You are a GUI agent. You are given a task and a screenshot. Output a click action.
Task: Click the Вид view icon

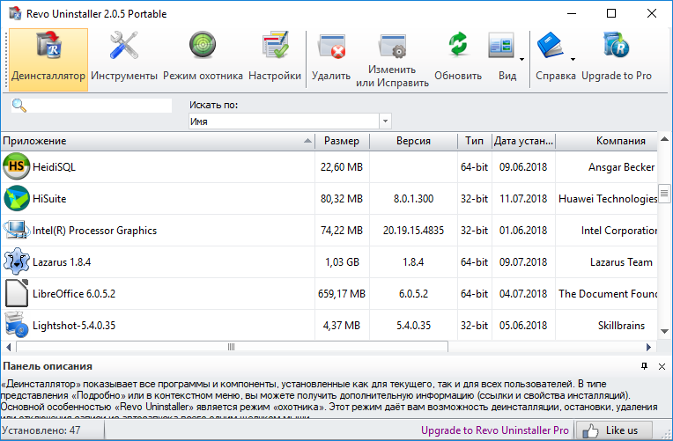pos(501,46)
